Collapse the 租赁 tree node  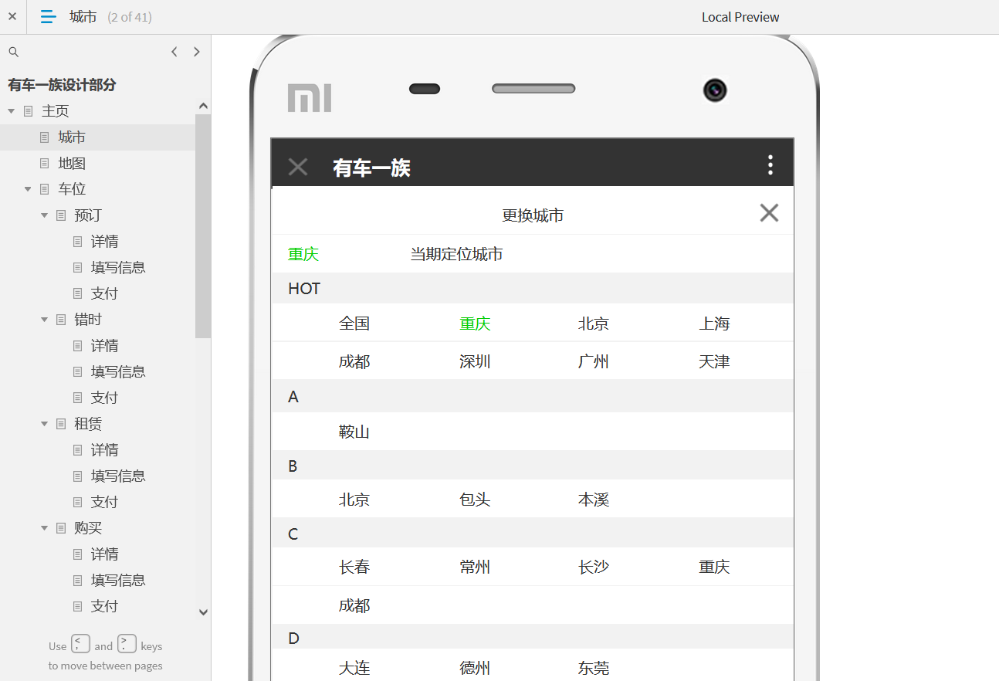(x=45, y=424)
